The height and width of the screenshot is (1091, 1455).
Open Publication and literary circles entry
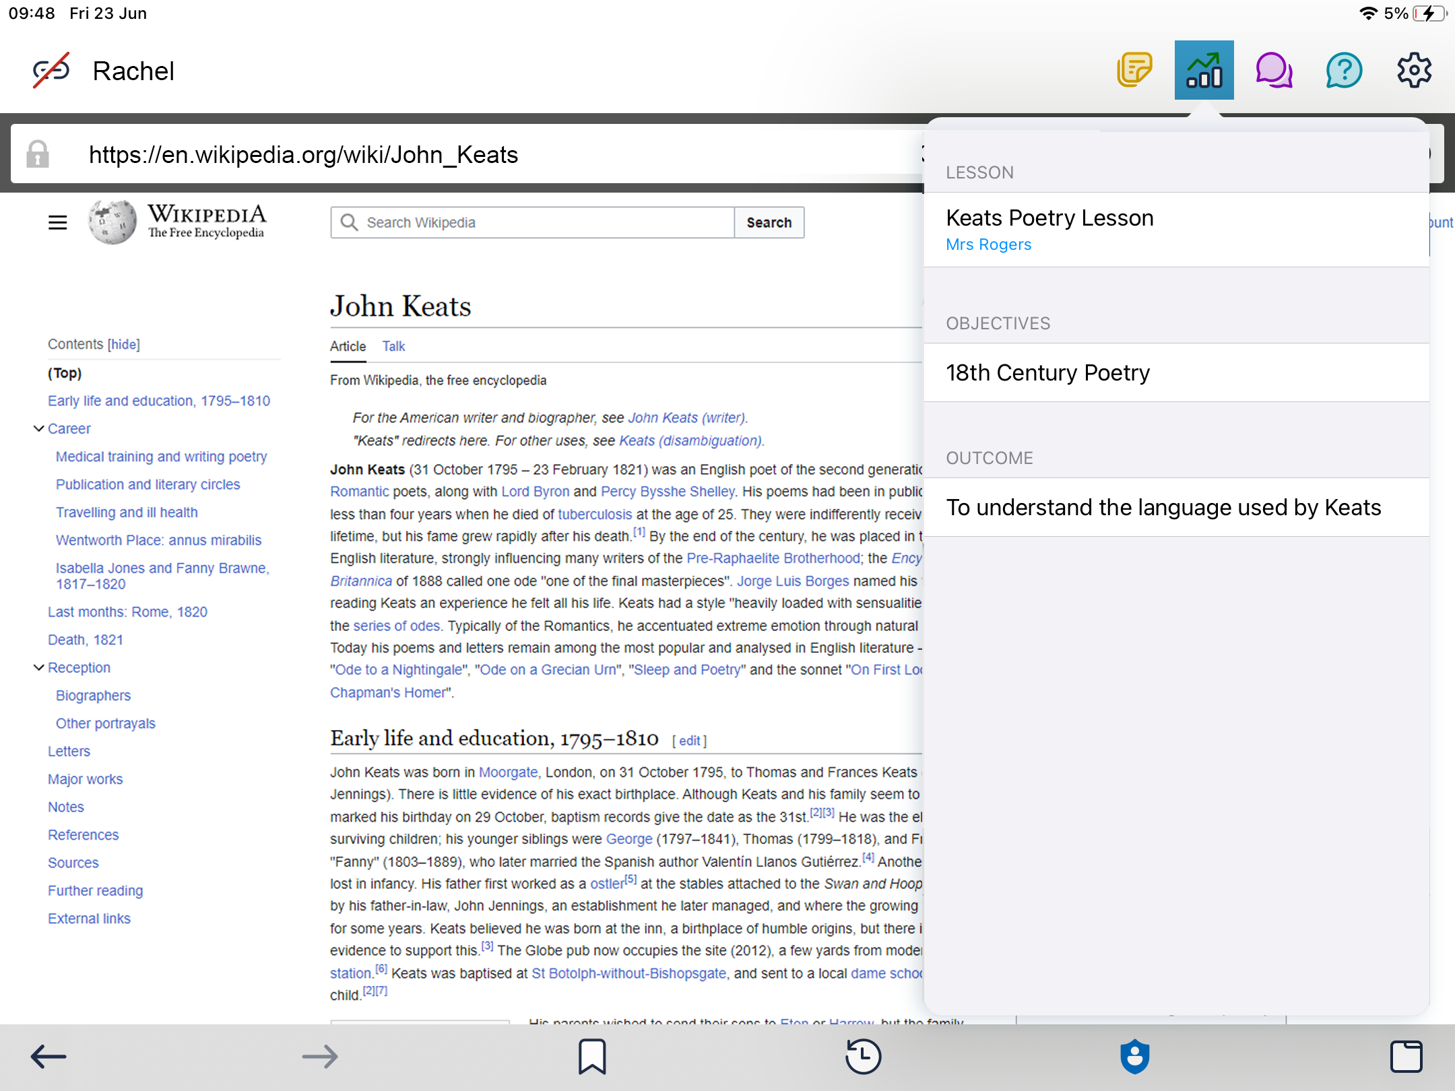point(148,484)
